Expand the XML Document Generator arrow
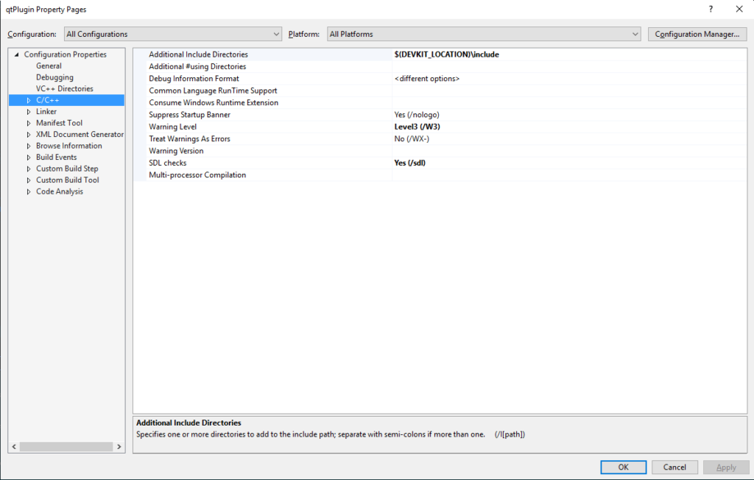The image size is (754, 480). coord(29,135)
